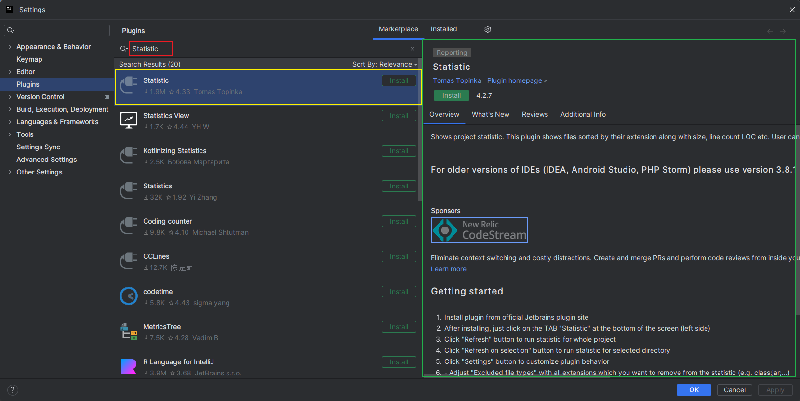Open the Reviews tab
The height and width of the screenshot is (401, 800).
[535, 114]
